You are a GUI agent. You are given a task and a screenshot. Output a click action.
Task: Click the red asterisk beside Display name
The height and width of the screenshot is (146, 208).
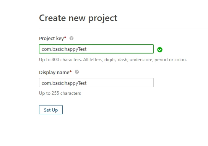coord(71,71)
